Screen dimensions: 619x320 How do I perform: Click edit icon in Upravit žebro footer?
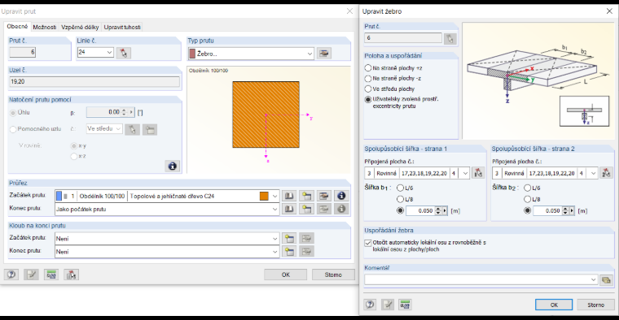387,305
